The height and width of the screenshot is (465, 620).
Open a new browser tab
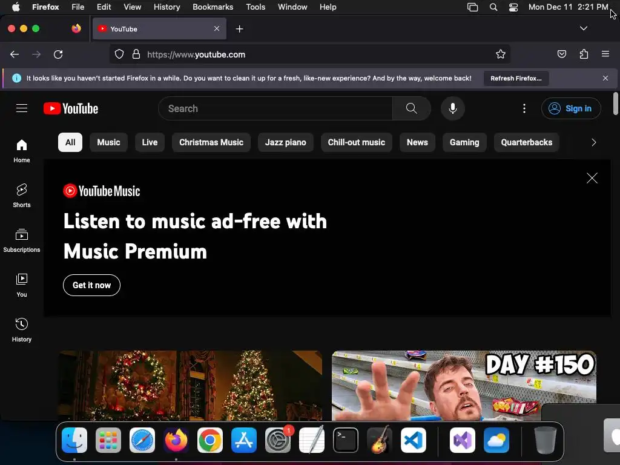point(239,29)
